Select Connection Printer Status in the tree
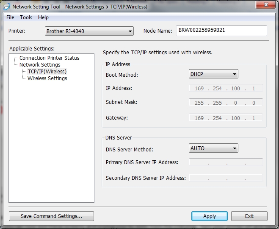 (49, 58)
